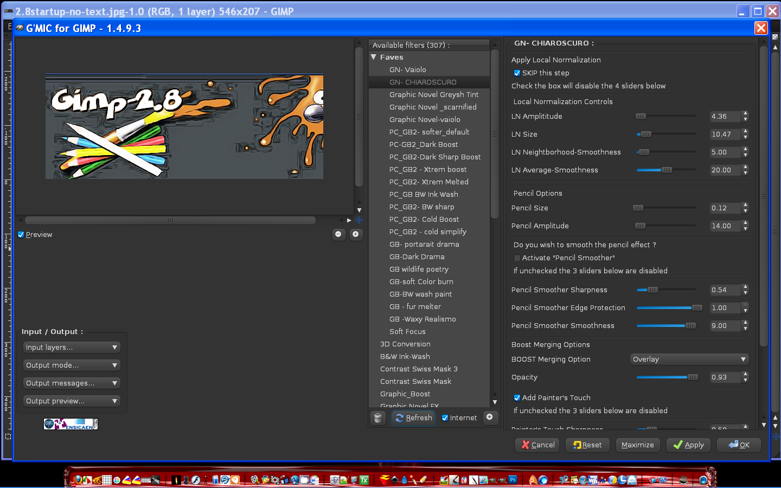Click the Reset button
This screenshot has height=488, width=781.
587,445
